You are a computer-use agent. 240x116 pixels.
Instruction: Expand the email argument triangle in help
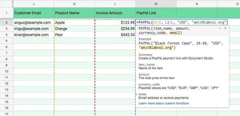click(x=136, y=94)
